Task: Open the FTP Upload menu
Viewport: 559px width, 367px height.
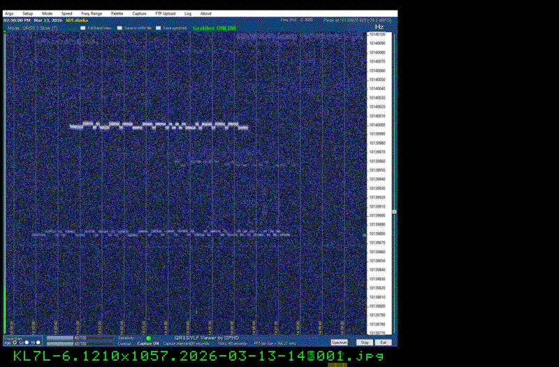Action: 165,13
